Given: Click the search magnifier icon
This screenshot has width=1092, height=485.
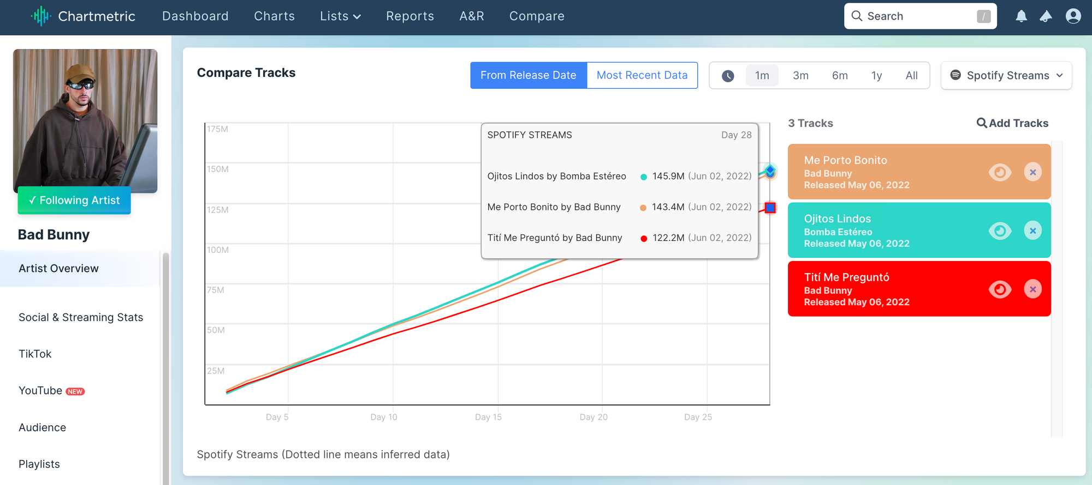Looking at the screenshot, I should point(857,16).
